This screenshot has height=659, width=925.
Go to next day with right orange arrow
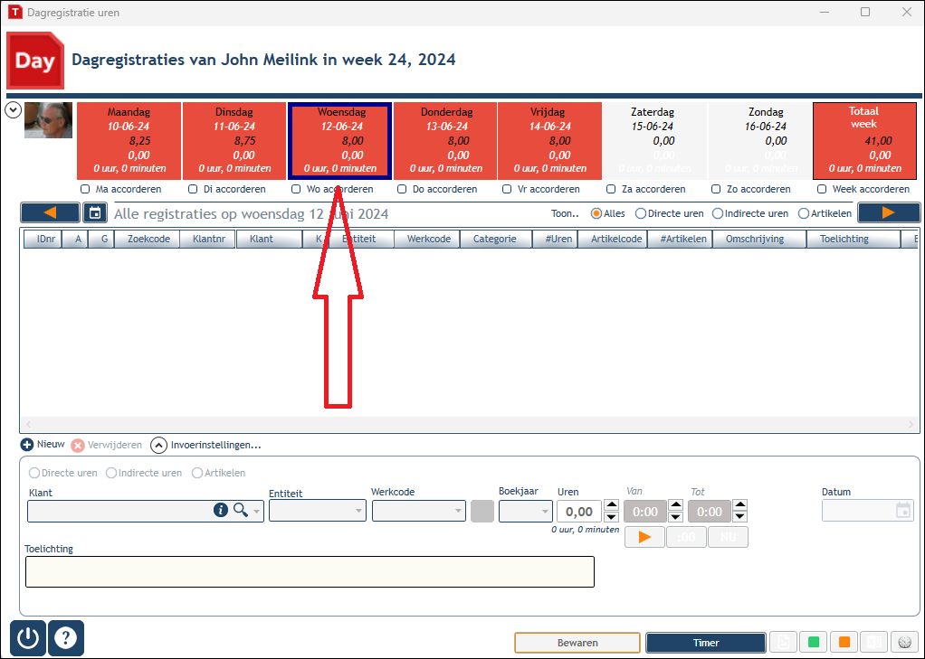(x=889, y=212)
